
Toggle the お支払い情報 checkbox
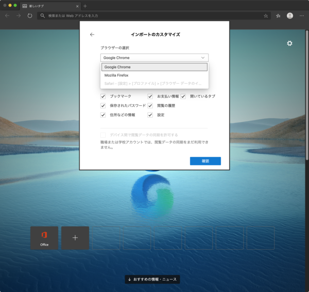150,96
